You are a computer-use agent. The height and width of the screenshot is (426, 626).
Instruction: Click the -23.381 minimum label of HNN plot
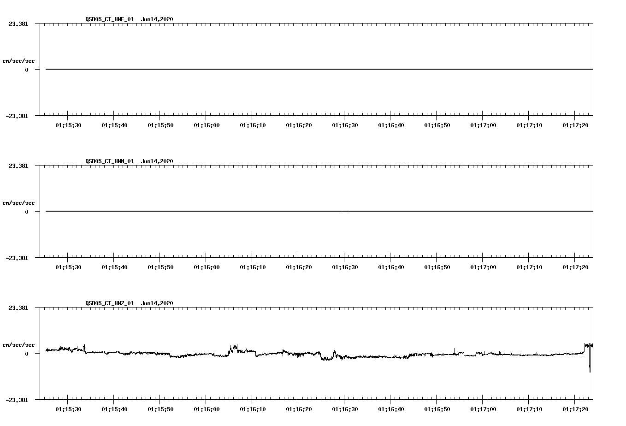[17, 258]
